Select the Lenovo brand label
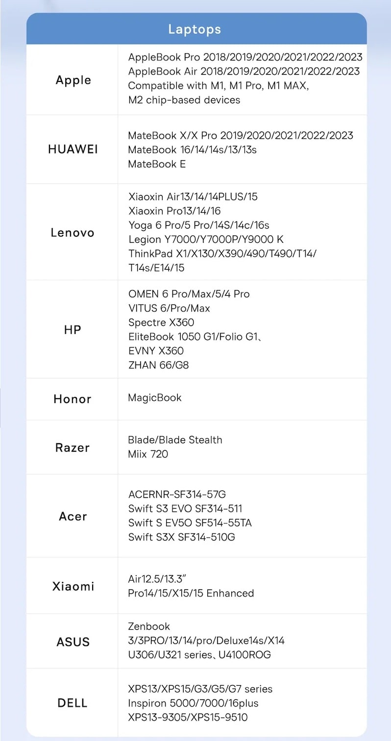This screenshot has height=741, width=391. click(73, 232)
